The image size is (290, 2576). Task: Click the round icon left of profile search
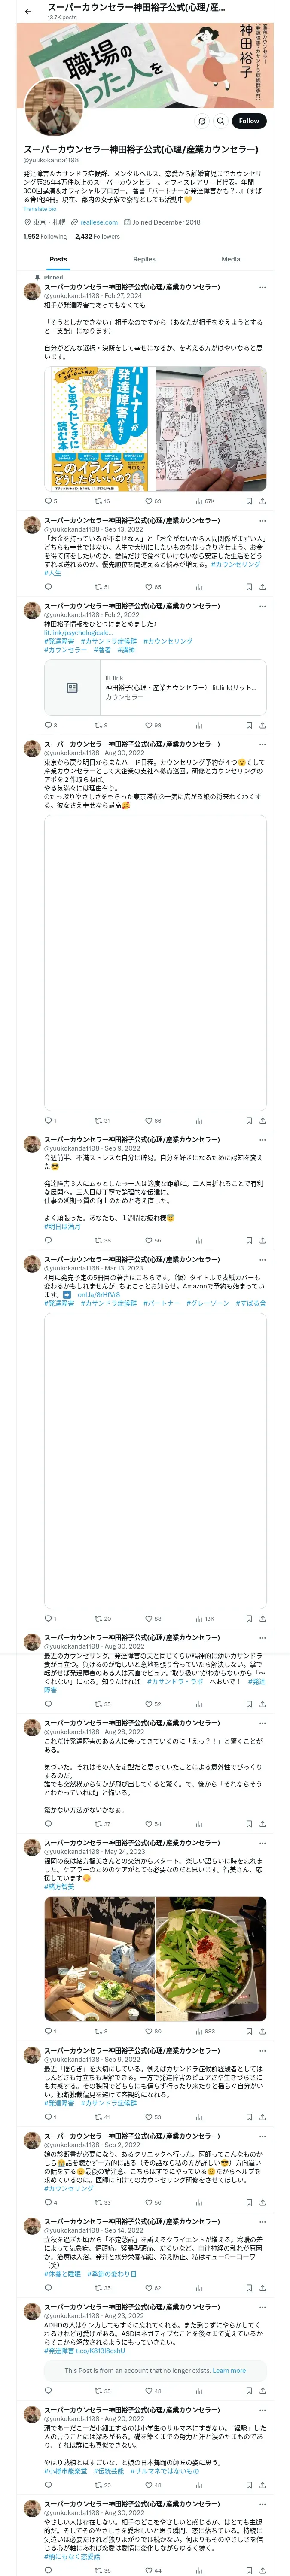pyautogui.click(x=201, y=121)
